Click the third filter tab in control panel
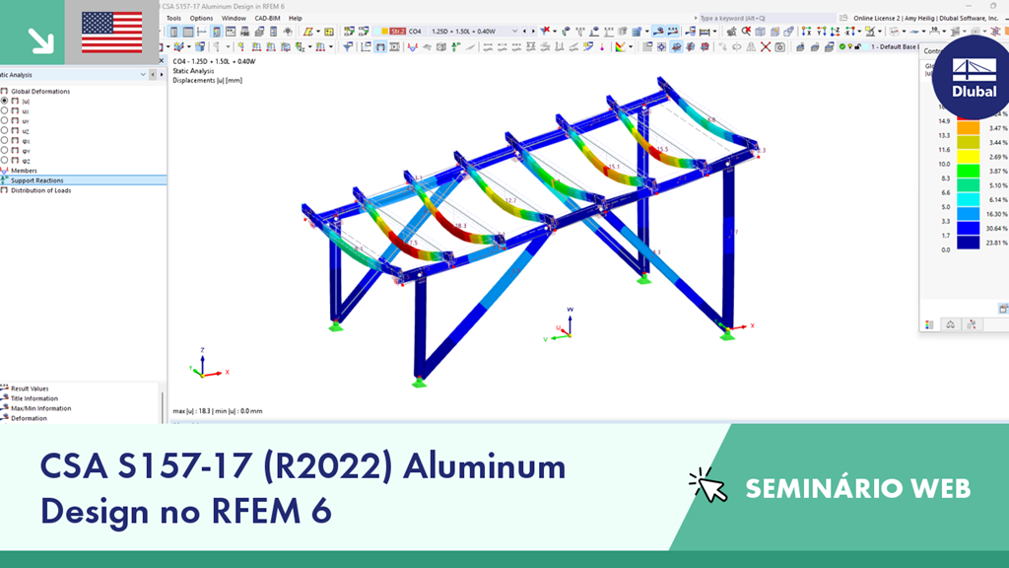This screenshot has width=1009, height=568. pos(972,324)
